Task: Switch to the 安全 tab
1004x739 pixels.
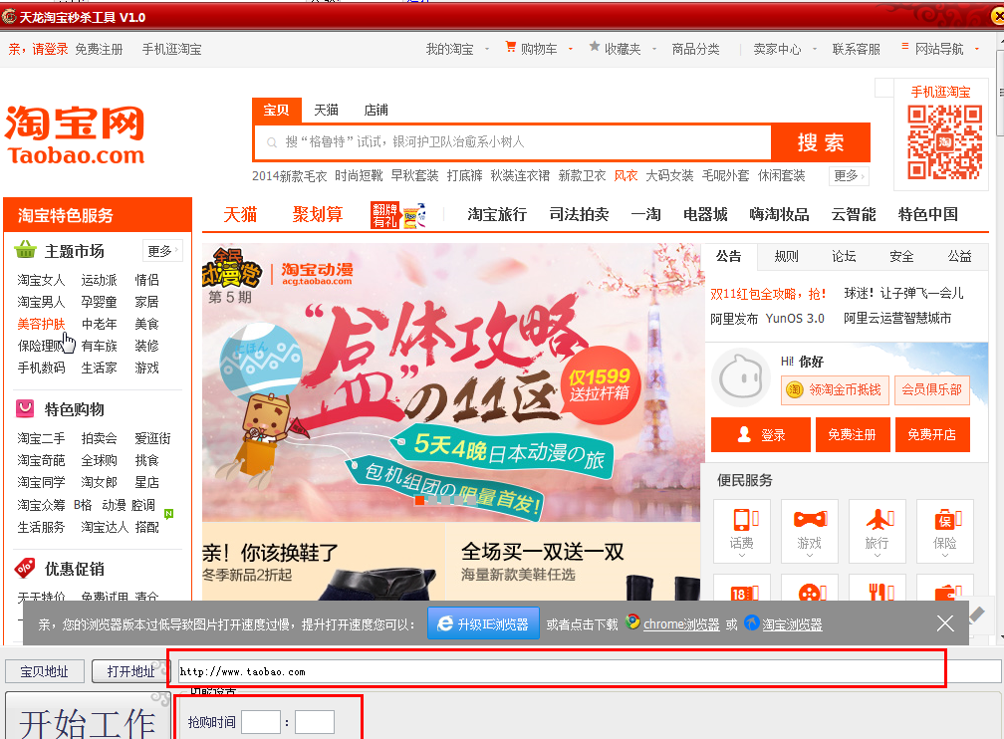Action: [x=901, y=257]
